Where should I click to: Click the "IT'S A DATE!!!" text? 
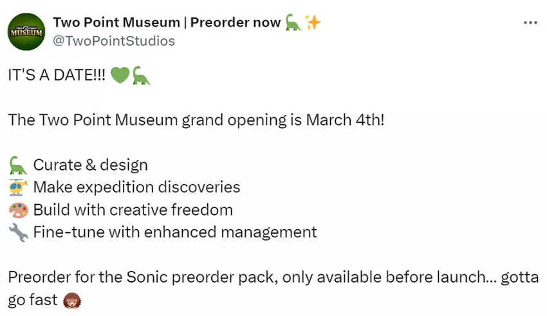[57, 75]
